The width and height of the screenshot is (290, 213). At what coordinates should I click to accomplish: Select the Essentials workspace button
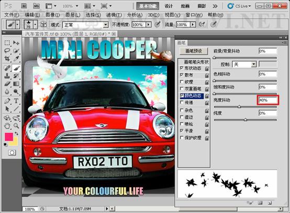148,6
